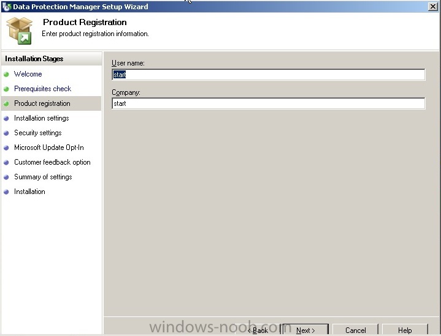Click the DPM title bar icon

pos(6,7)
